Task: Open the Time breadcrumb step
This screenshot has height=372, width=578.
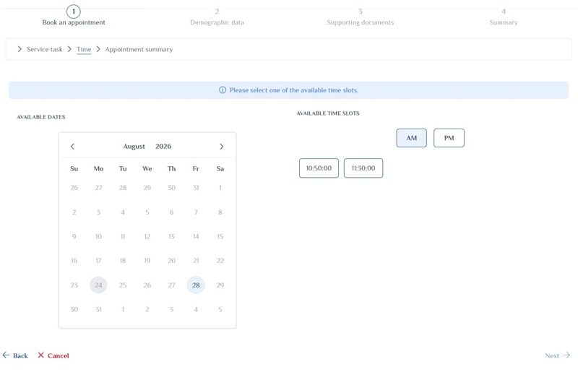Action: pos(84,49)
